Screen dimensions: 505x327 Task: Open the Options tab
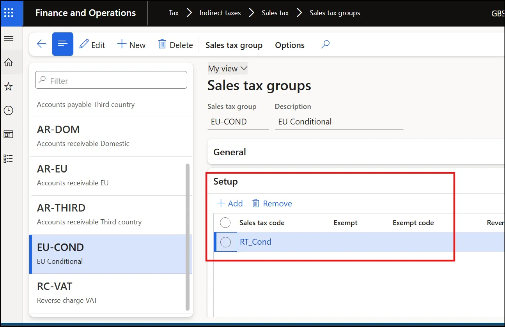[x=290, y=45]
